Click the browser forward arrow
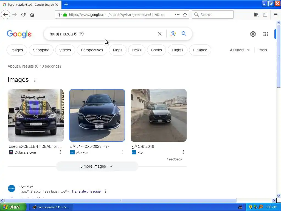Viewport: 281px width, 211px height. pos(15,15)
